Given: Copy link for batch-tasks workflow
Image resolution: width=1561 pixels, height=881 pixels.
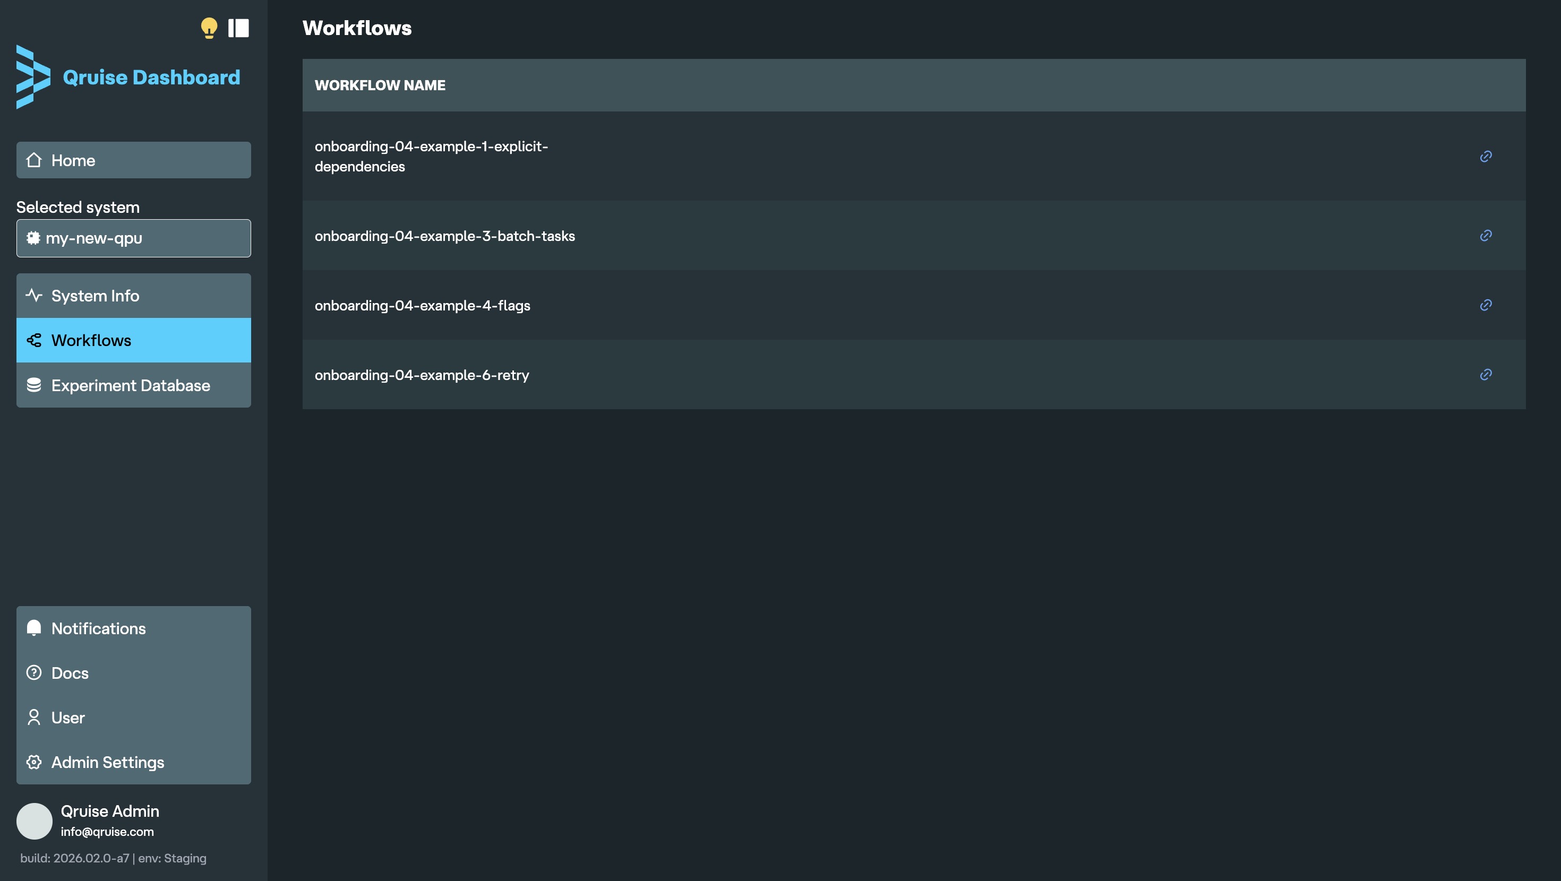Looking at the screenshot, I should [1486, 236].
